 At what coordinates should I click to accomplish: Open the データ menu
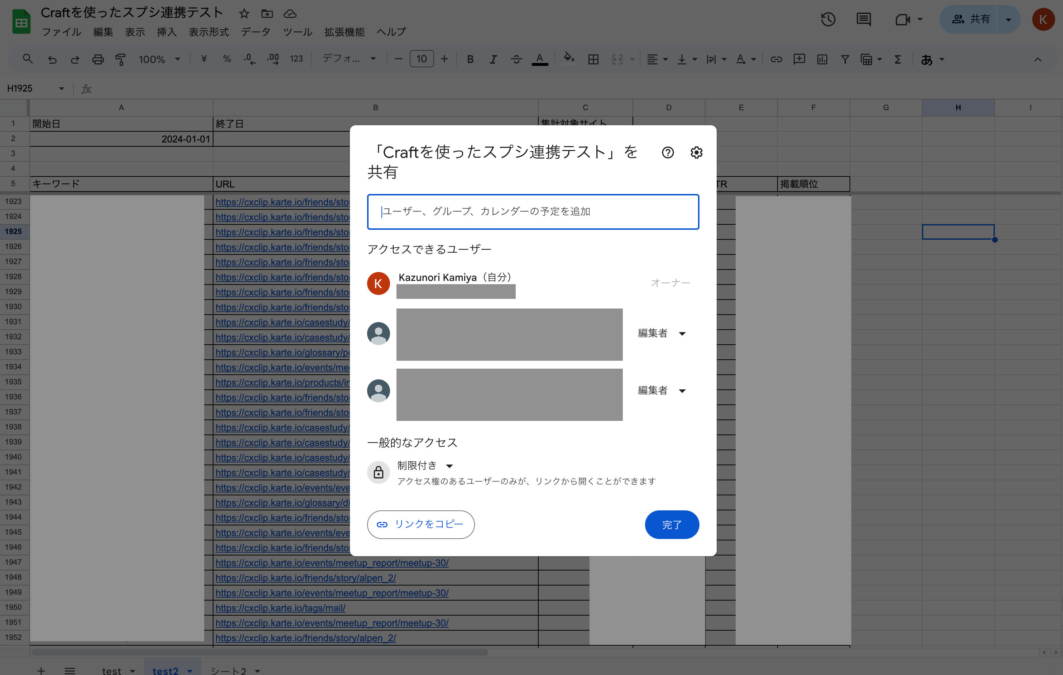coord(256,32)
